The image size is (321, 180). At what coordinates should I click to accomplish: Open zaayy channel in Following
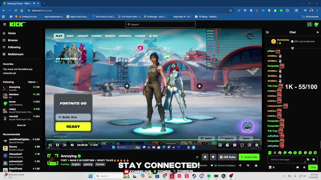21,110
